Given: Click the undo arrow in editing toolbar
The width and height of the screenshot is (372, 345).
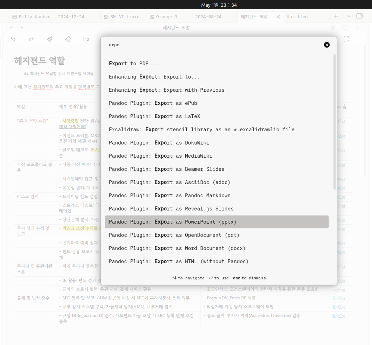Looking at the screenshot, I should coord(13,39).
